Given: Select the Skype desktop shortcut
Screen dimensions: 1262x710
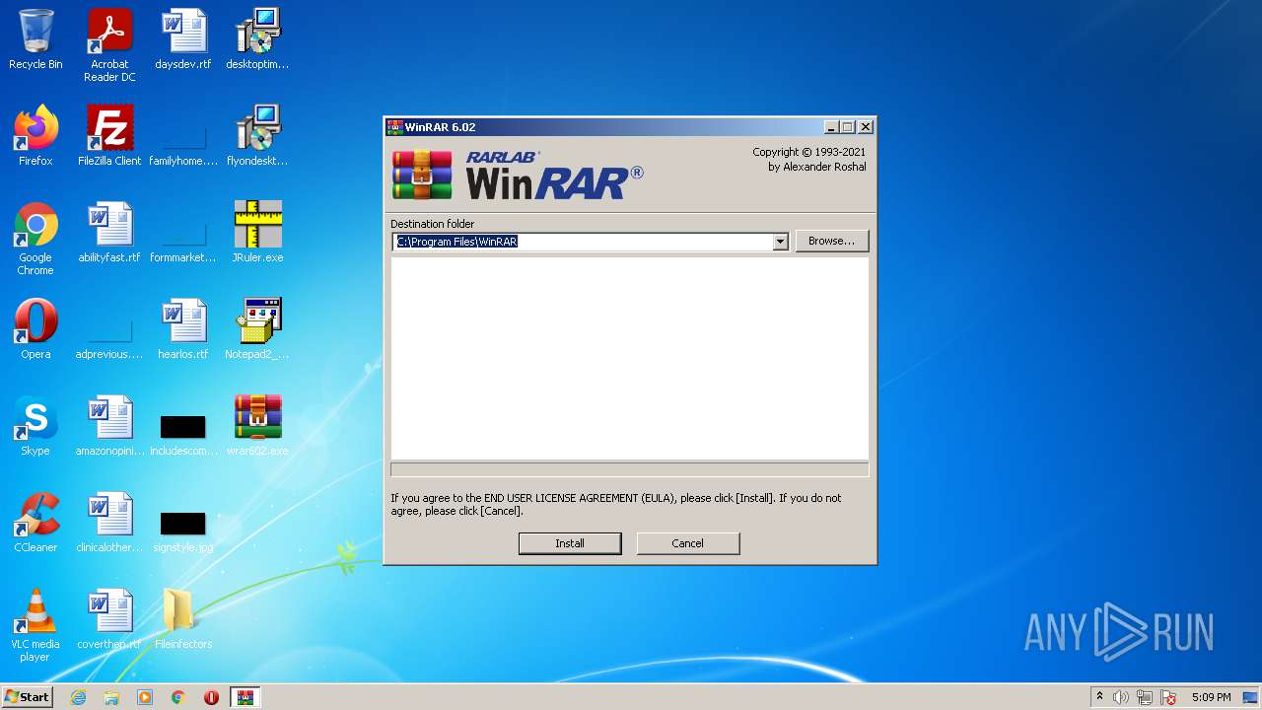Looking at the screenshot, I should click(x=35, y=426).
